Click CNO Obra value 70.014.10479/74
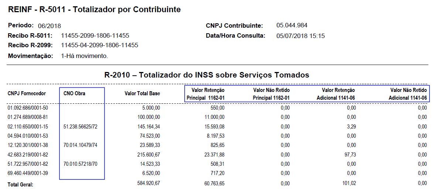Screen dimensions: 438x192 coord(81,145)
